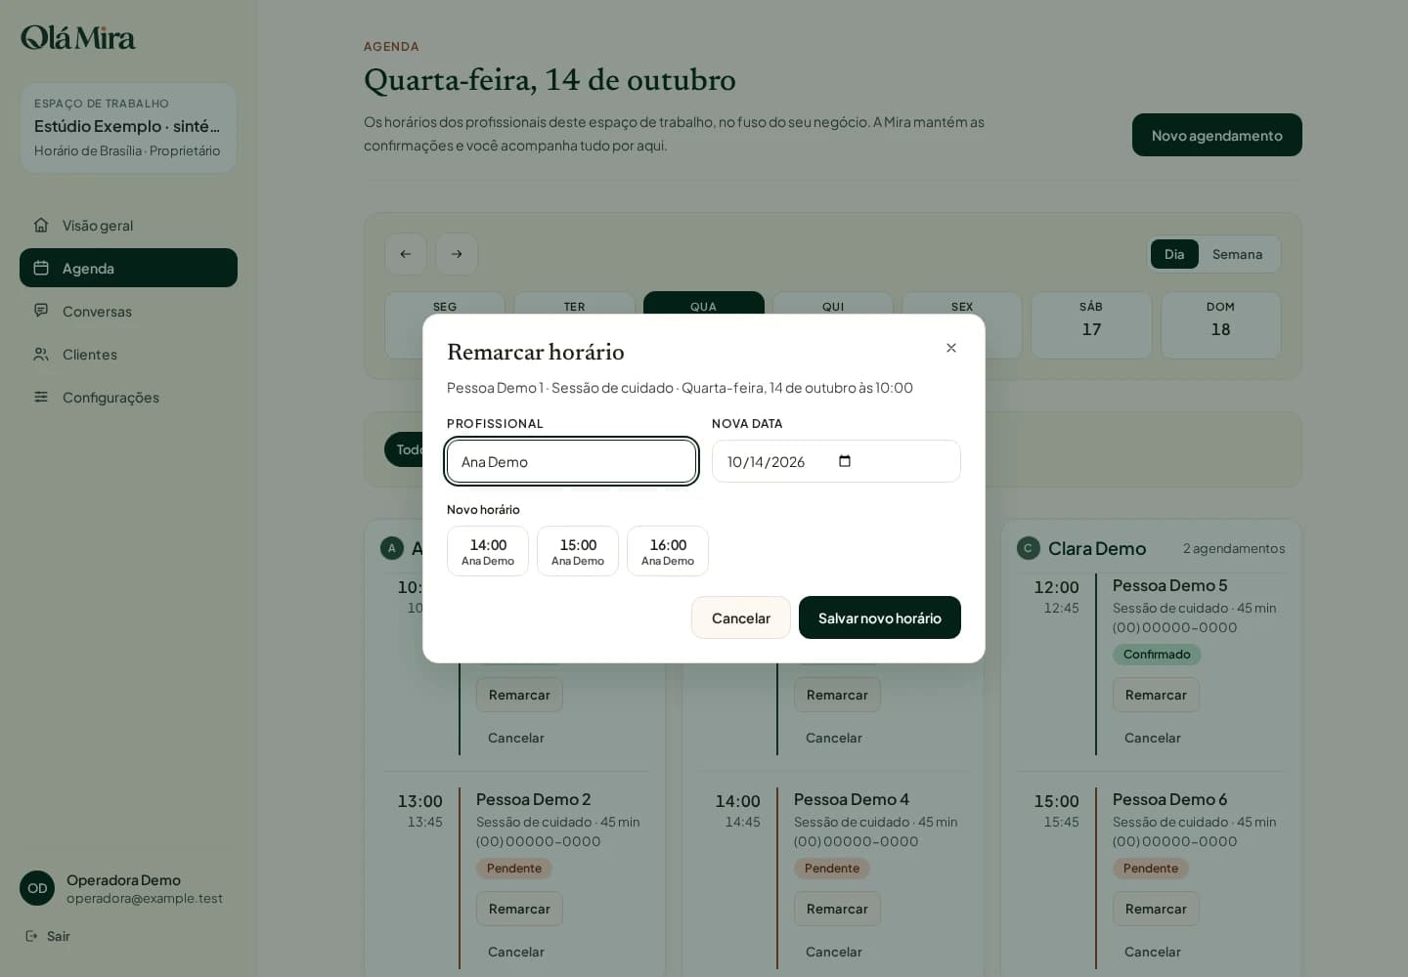Choose the 16:00 Ana Demo time slot
Viewport: 1408px width, 977px height.
coord(668,551)
